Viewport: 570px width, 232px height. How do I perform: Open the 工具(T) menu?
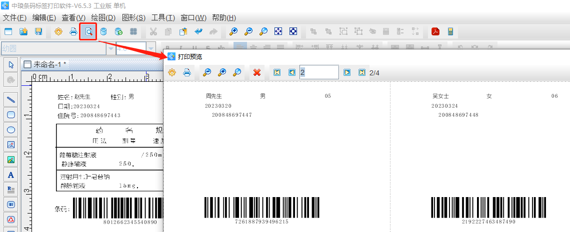pyautogui.click(x=163, y=18)
